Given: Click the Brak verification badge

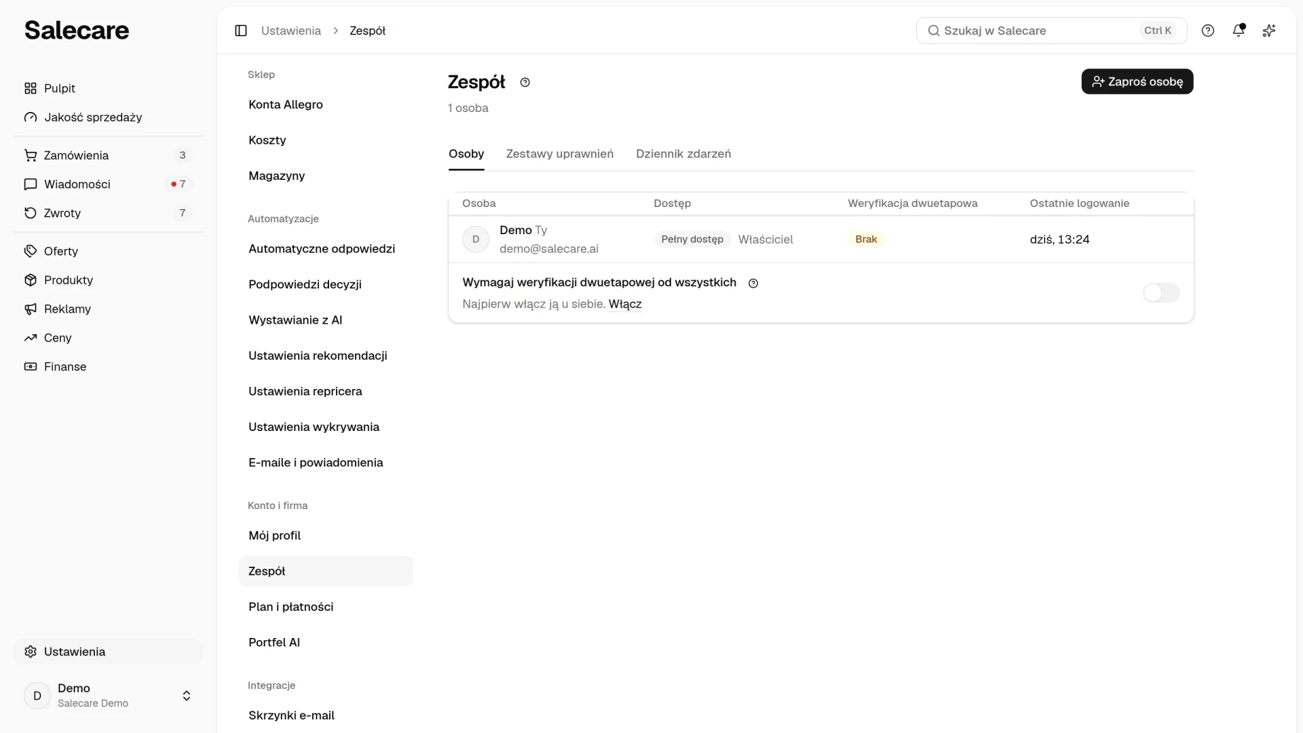Looking at the screenshot, I should click(x=866, y=239).
